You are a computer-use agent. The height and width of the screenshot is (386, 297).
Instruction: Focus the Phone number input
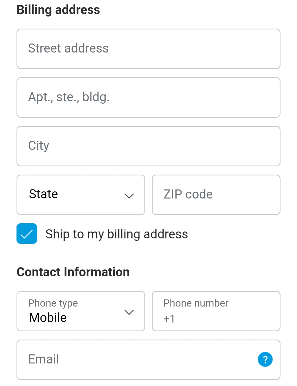(216, 311)
